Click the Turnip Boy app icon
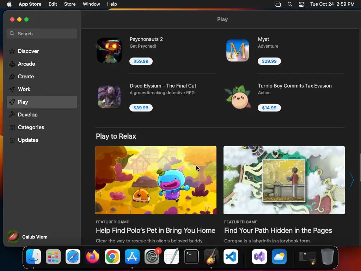The height and width of the screenshot is (271, 361). tap(237, 97)
